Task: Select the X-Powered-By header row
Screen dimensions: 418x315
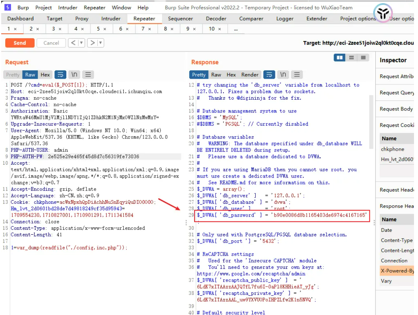Action: [x=397, y=271]
